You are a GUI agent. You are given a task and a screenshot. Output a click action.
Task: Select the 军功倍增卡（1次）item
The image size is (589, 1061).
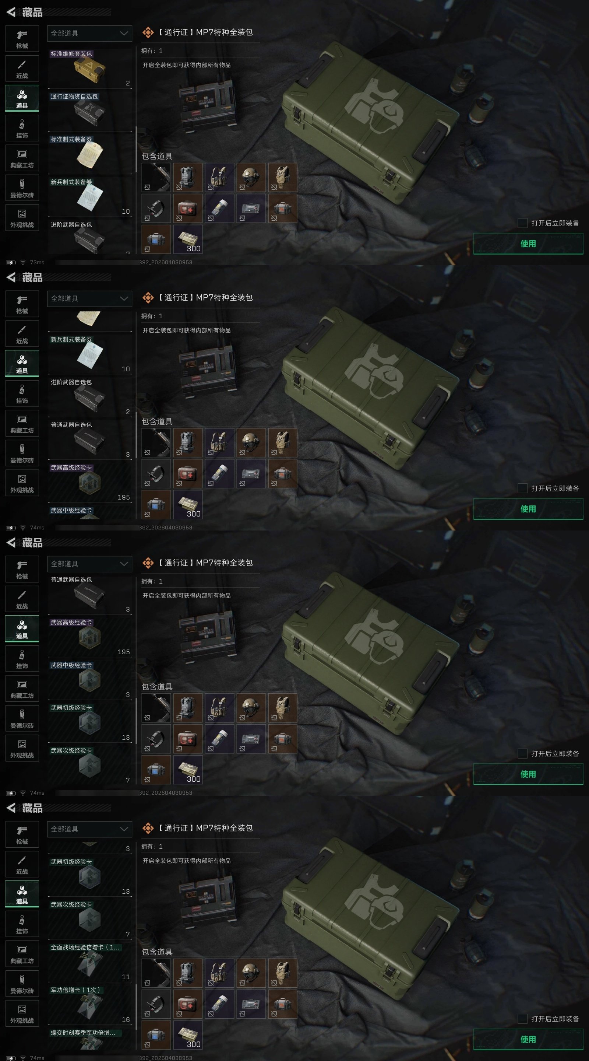click(90, 1005)
